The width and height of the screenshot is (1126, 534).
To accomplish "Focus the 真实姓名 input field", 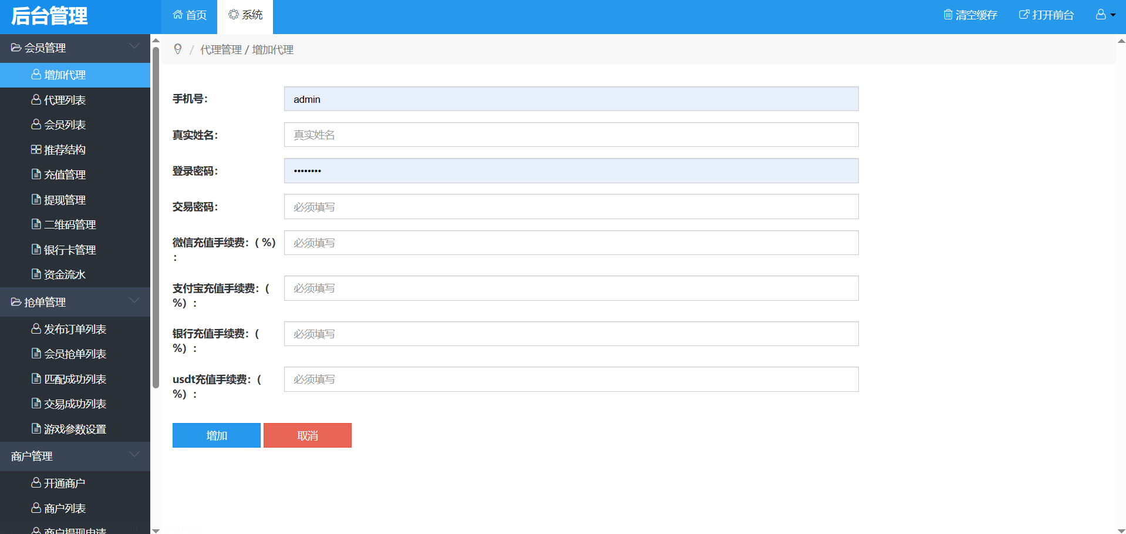I will [x=571, y=135].
